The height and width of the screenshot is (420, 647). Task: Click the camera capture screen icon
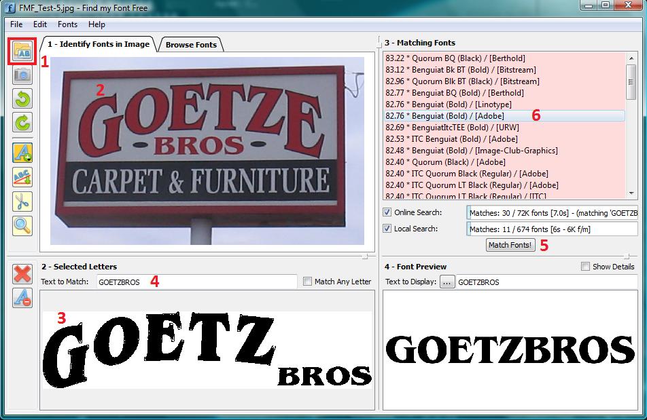[22, 75]
